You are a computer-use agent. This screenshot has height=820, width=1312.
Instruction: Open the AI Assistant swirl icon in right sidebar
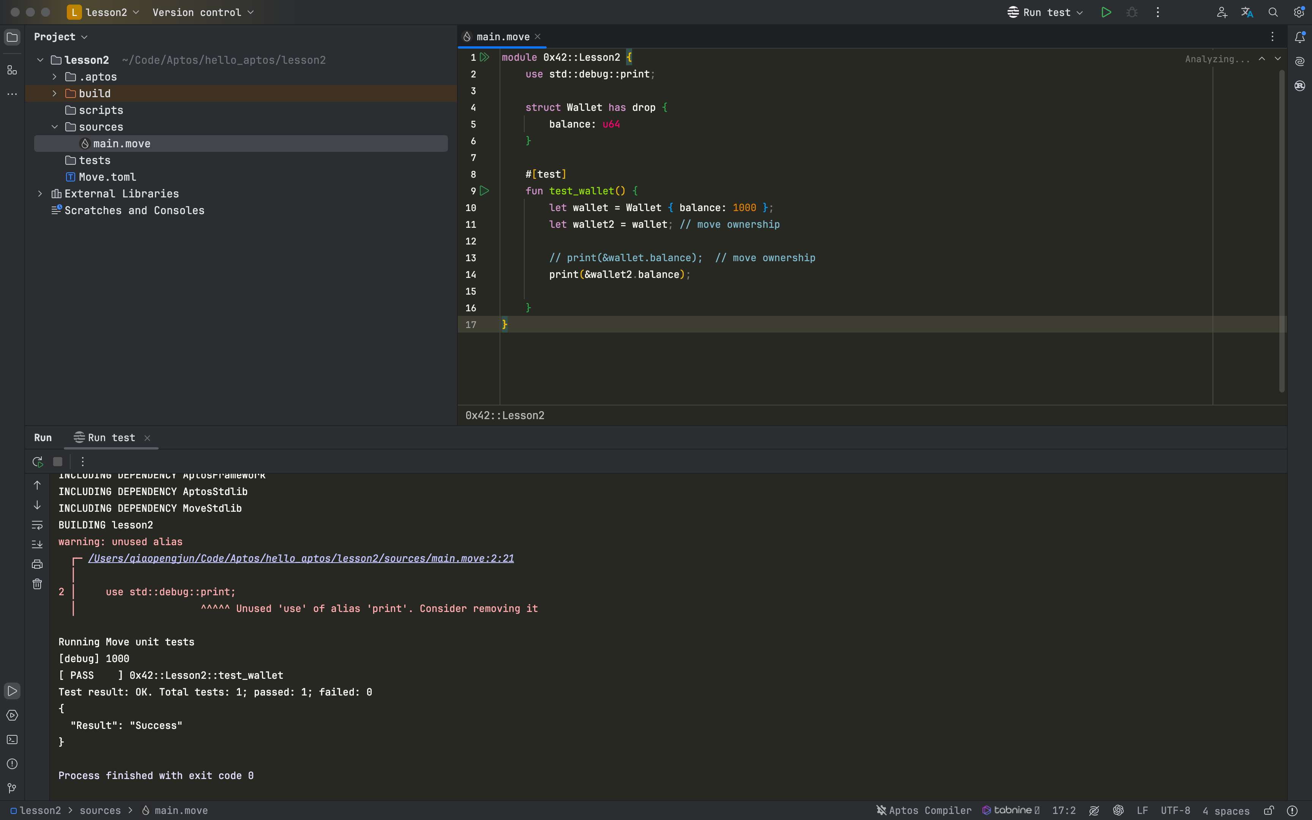[1299, 61]
